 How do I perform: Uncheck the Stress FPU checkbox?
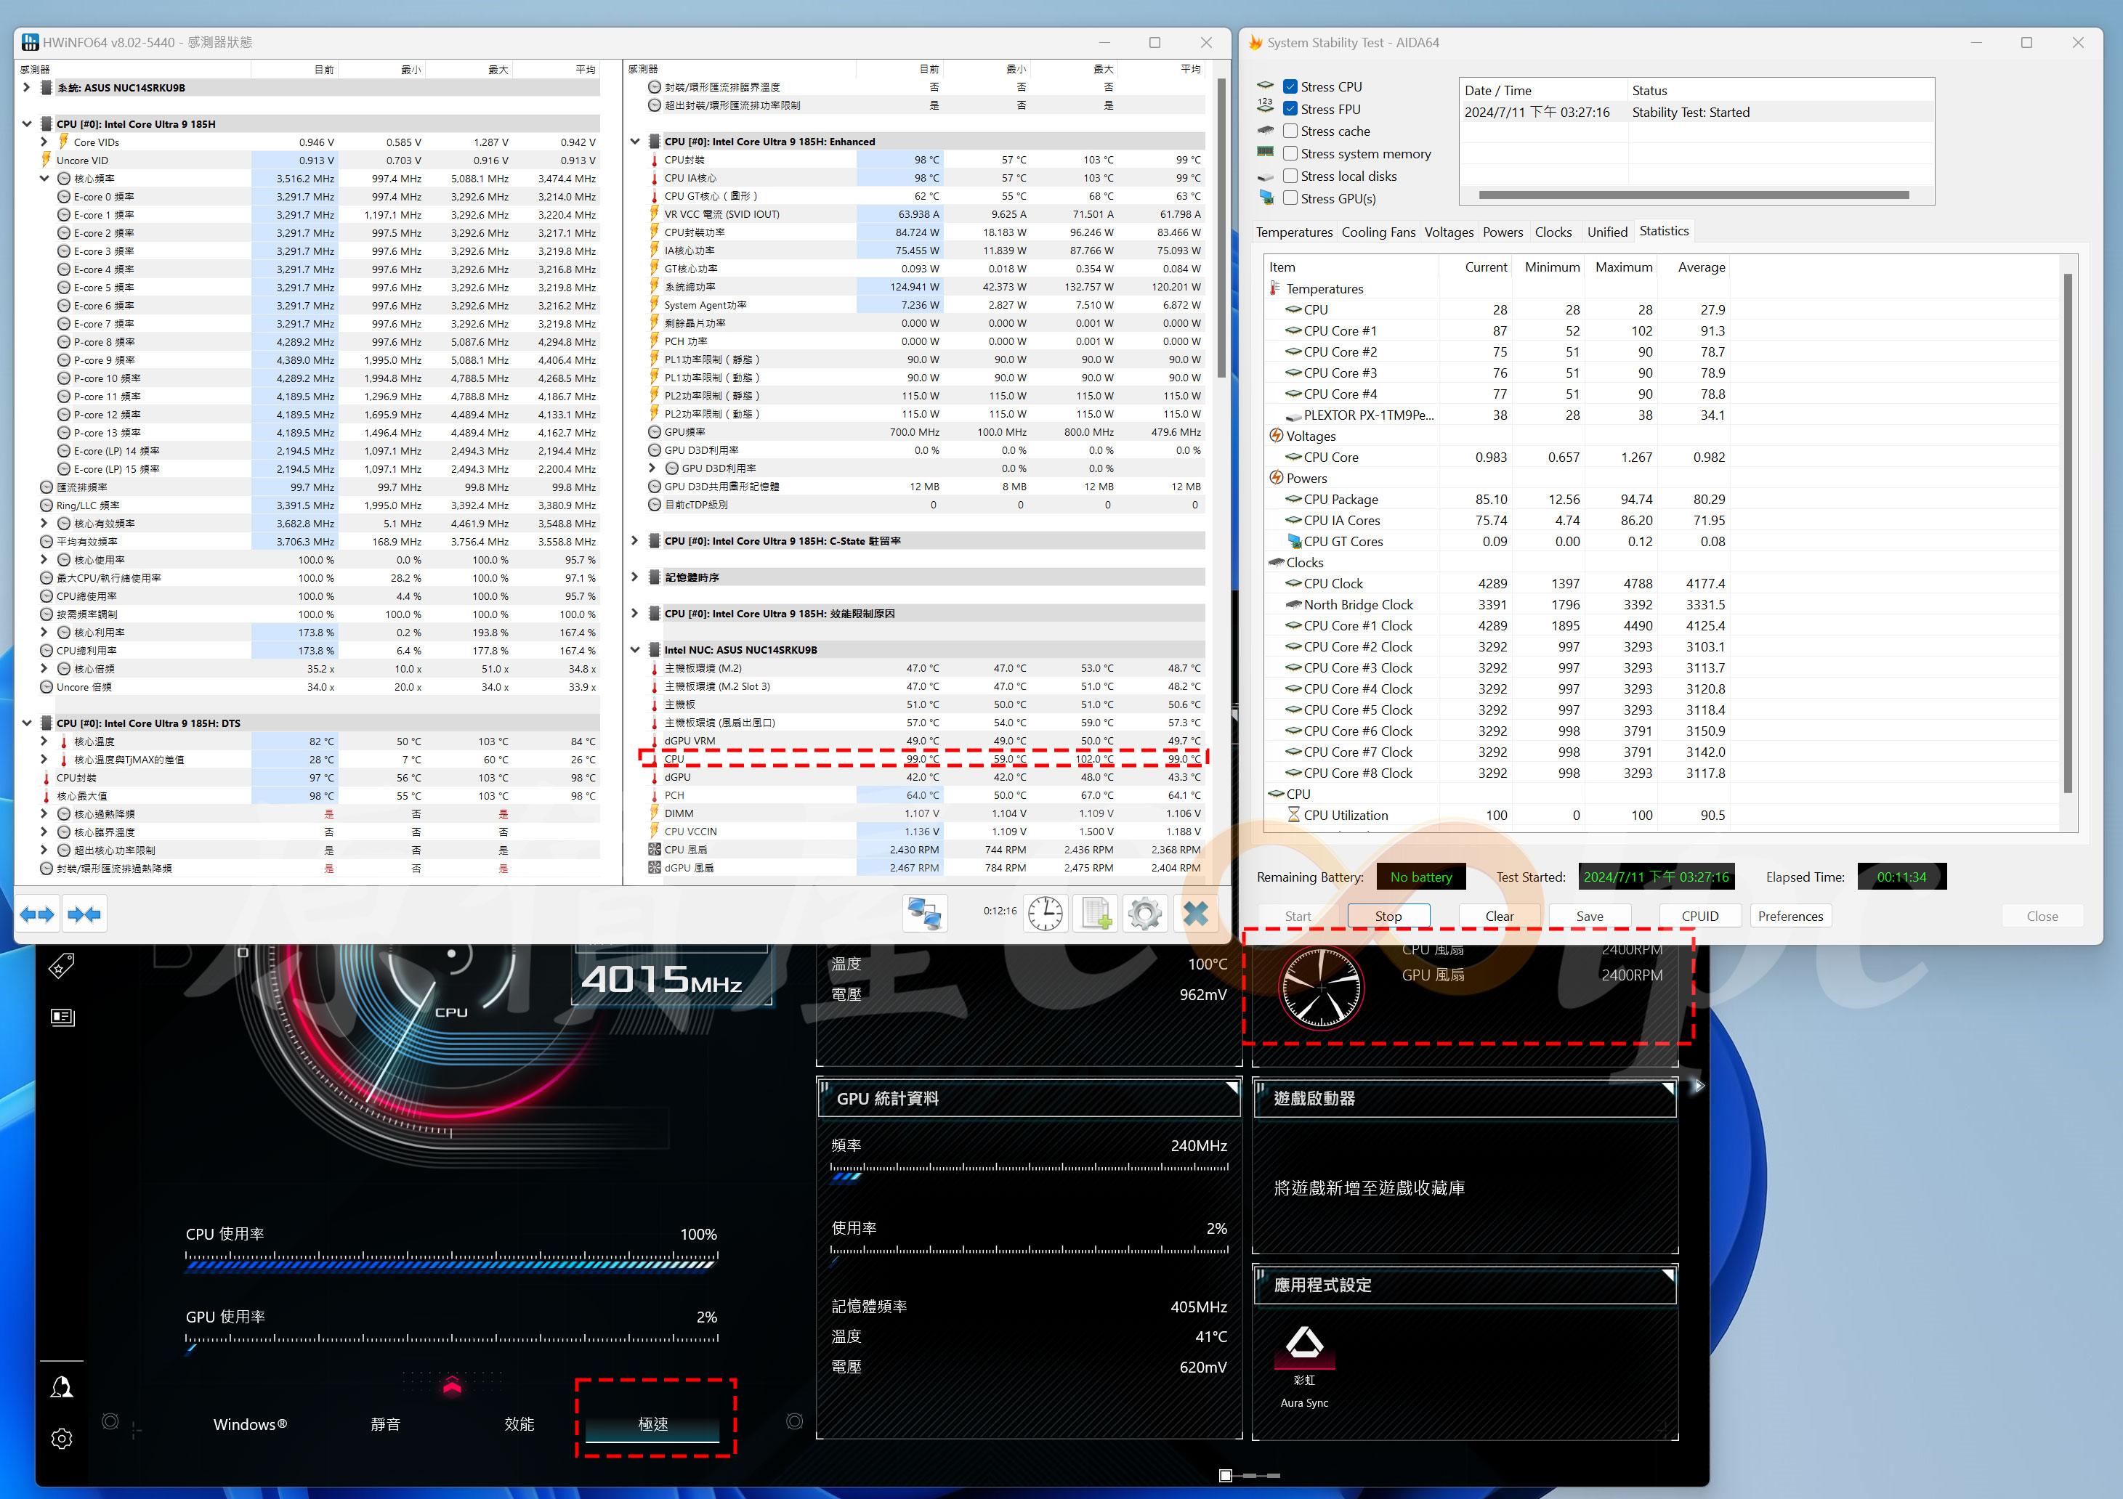click(x=1290, y=108)
